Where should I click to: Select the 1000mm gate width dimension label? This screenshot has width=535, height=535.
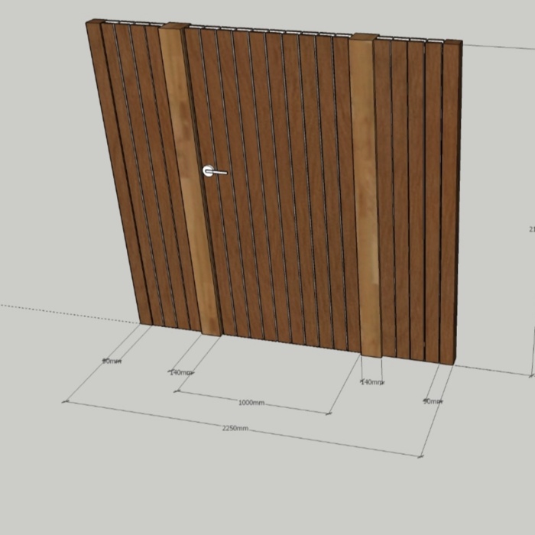tap(251, 403)
